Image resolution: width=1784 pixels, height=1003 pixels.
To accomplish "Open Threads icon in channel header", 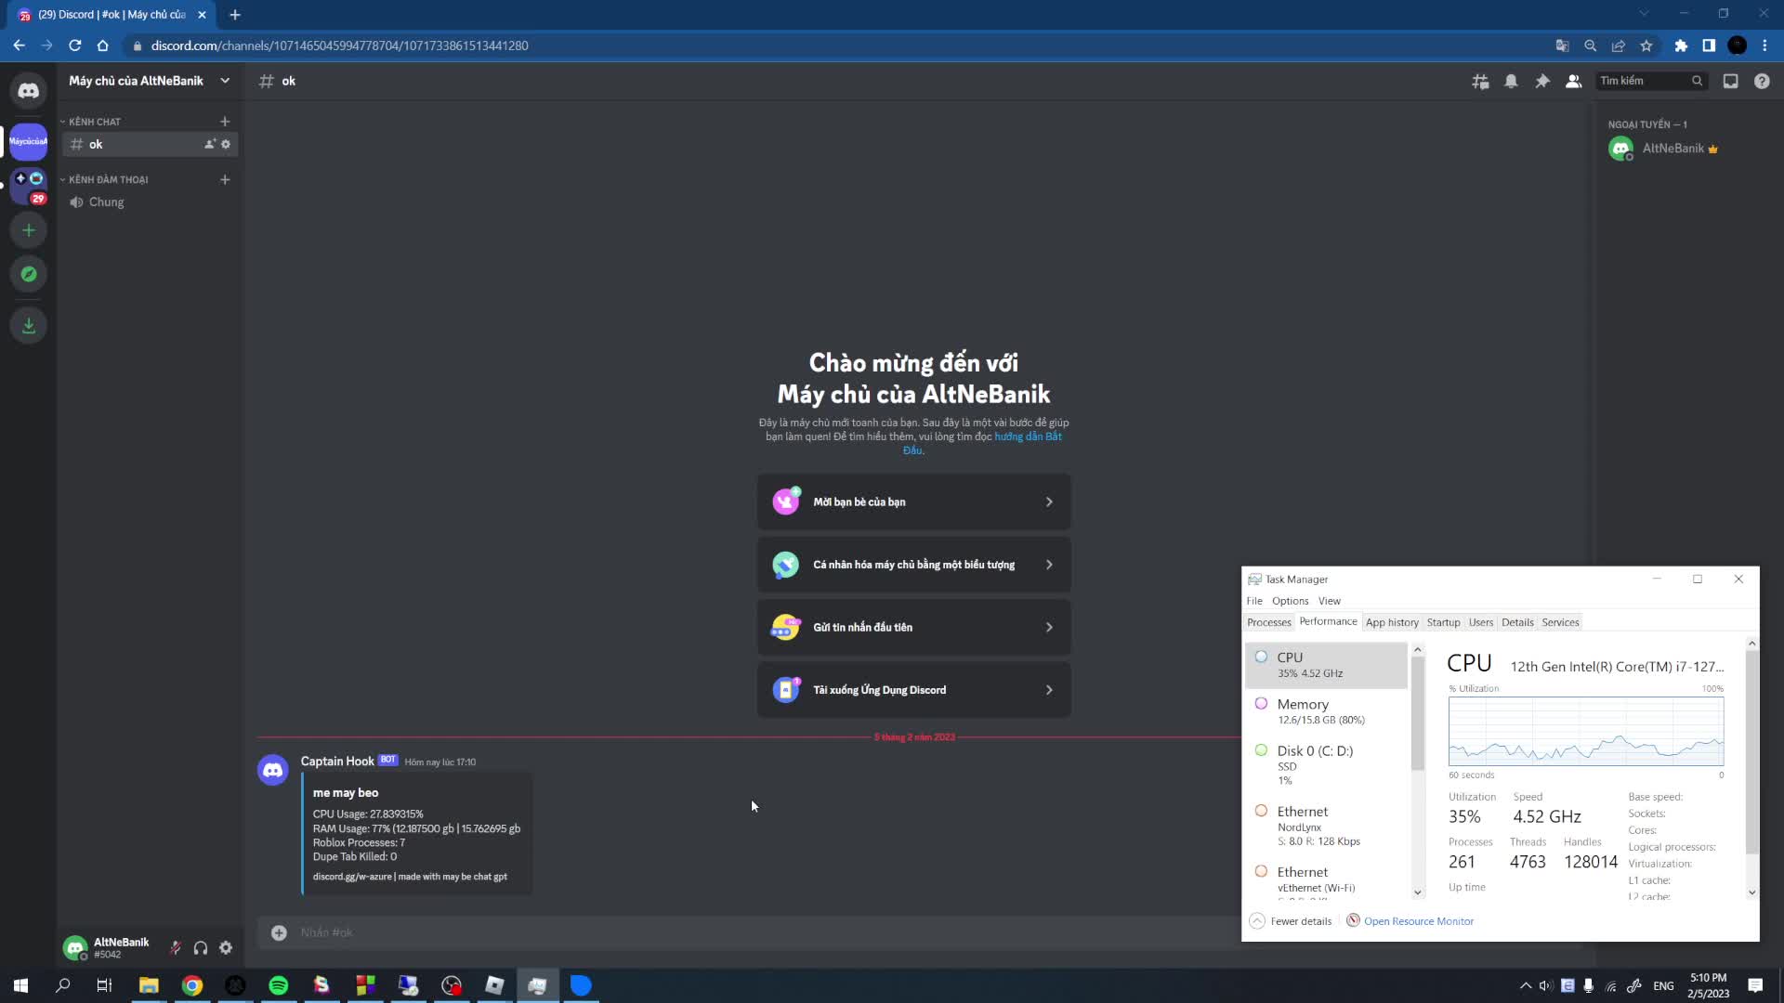I will 1480,82.
